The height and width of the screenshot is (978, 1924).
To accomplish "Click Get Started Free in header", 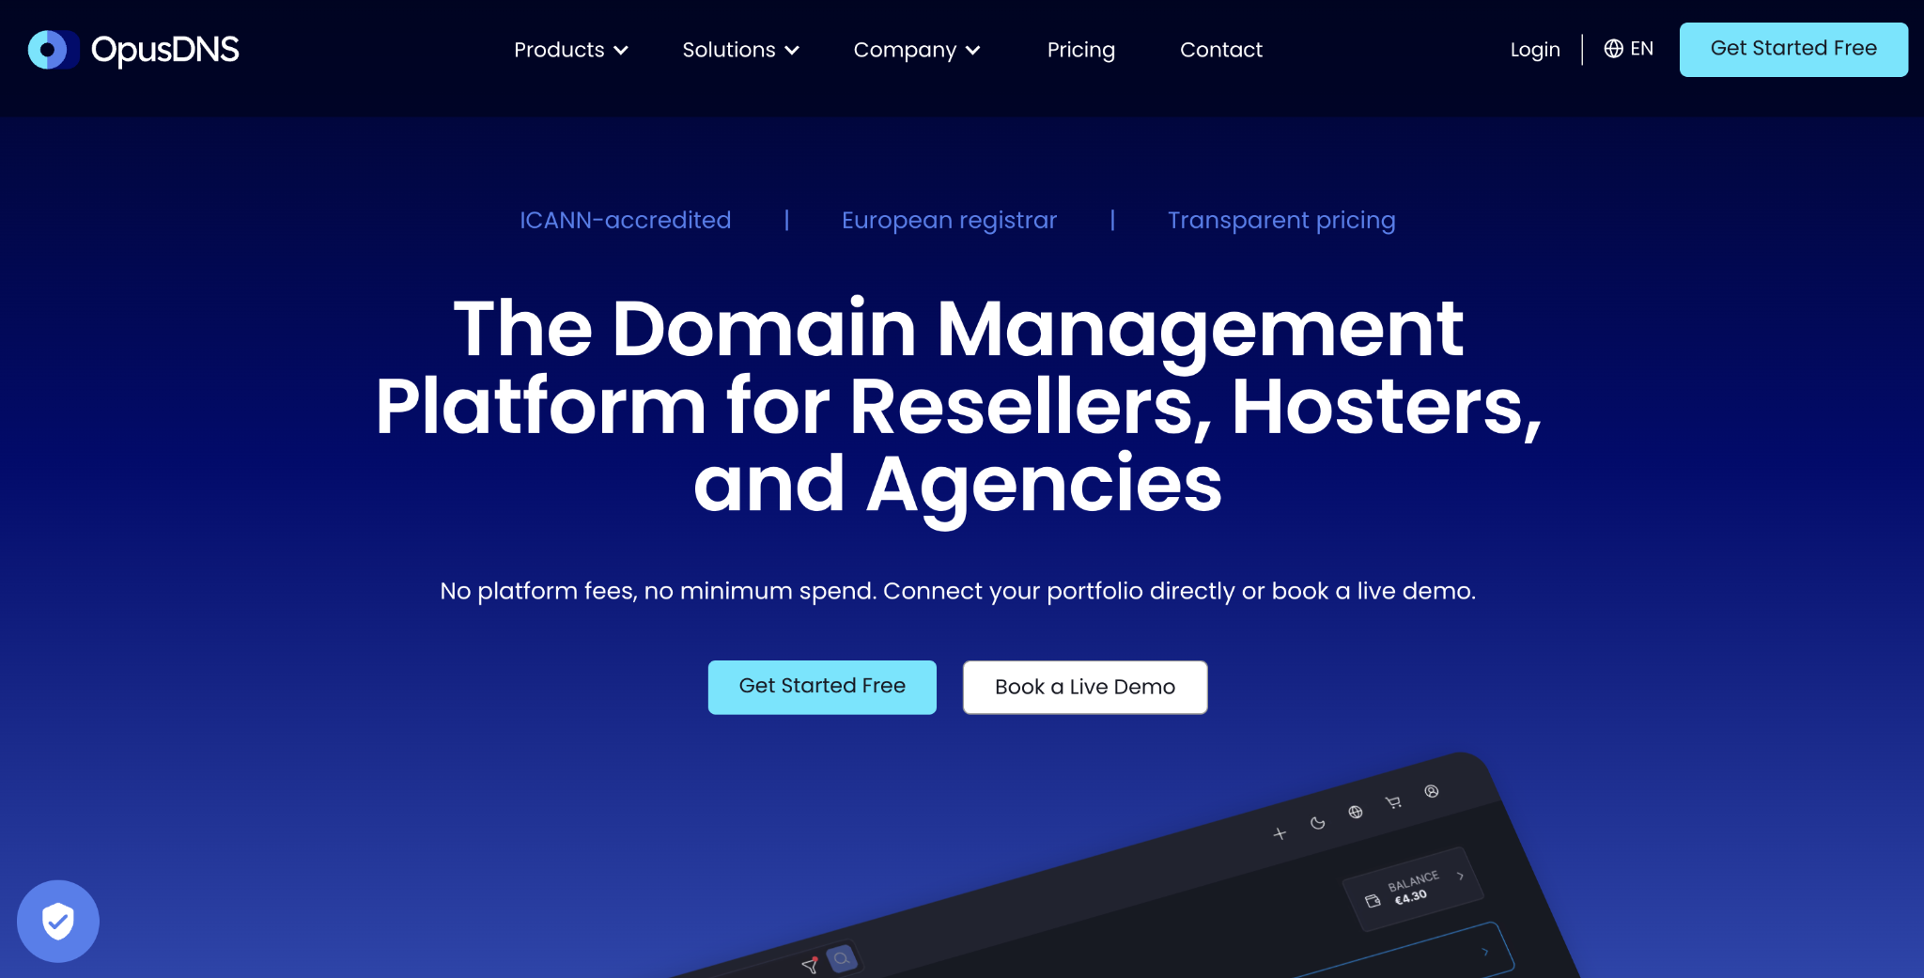I will coord(1792,49).
